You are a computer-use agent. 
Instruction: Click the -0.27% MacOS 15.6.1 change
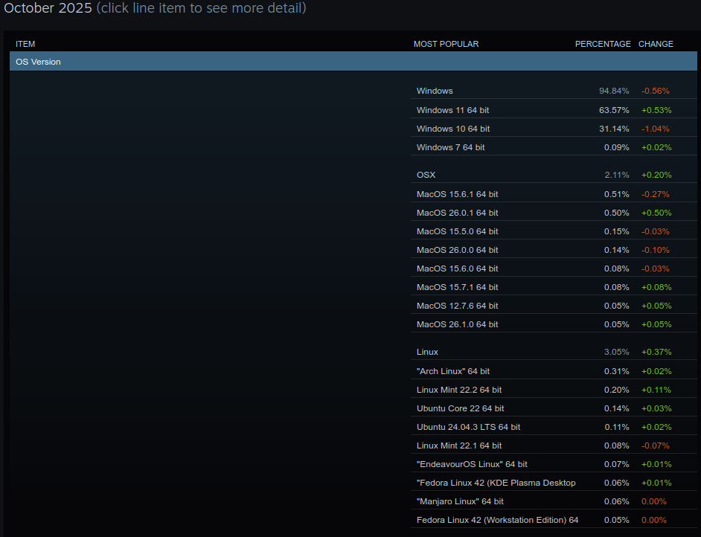(656, 194)
